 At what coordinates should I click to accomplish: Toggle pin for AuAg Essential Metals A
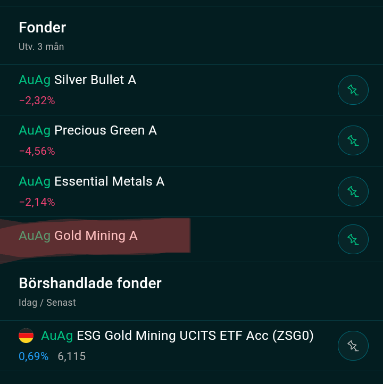(353, 191)
